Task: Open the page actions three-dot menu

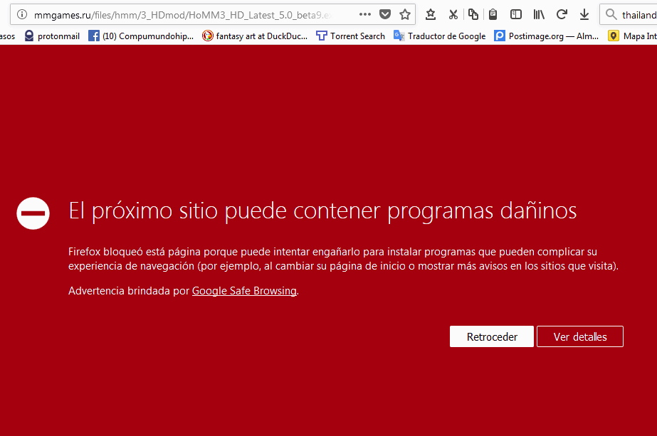Action: tap(365, 14)
